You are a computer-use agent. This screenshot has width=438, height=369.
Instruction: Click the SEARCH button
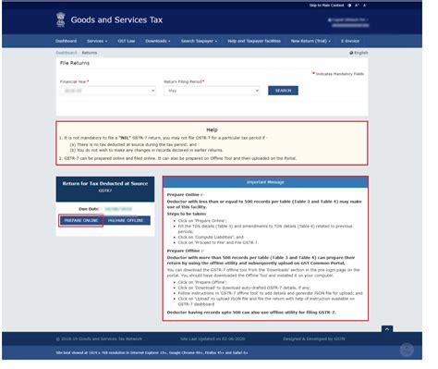click(x=283, y=91)
